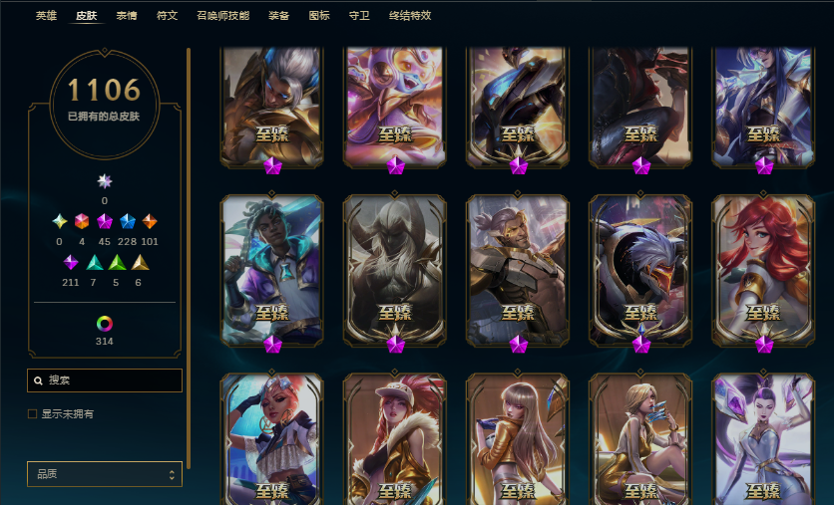Image resolution: width=834 pixels, height=505 pixels.
Task: Click the red-pink gem icon labeled 4
Action: 82,221
